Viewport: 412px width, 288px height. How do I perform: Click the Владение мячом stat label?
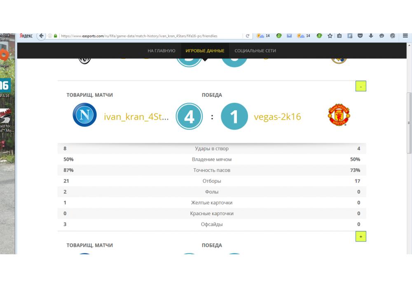[x=212, y=159]
